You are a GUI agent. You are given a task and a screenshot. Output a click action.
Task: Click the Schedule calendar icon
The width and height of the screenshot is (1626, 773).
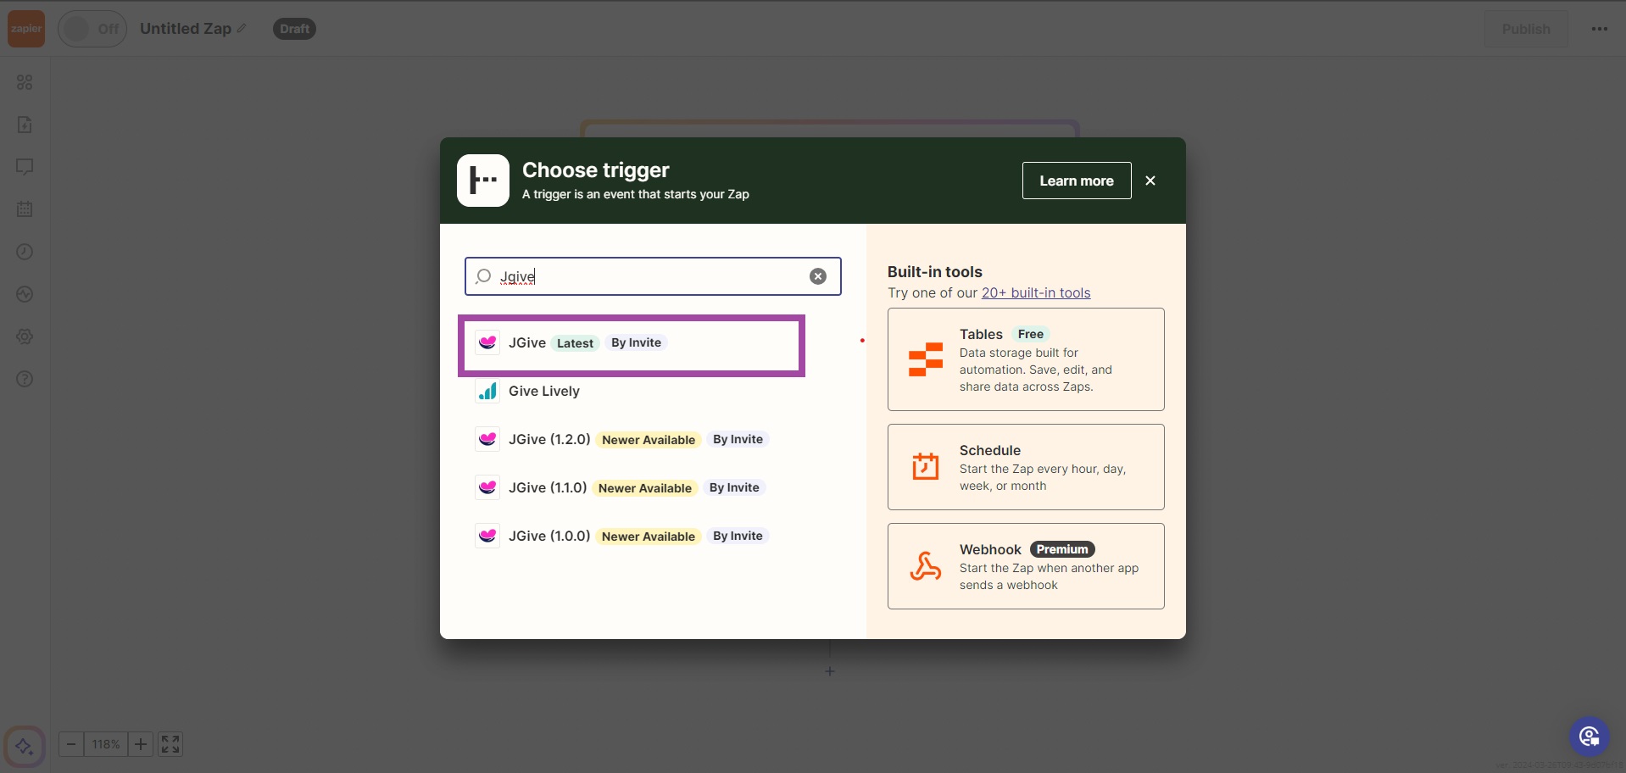[926, 466]
